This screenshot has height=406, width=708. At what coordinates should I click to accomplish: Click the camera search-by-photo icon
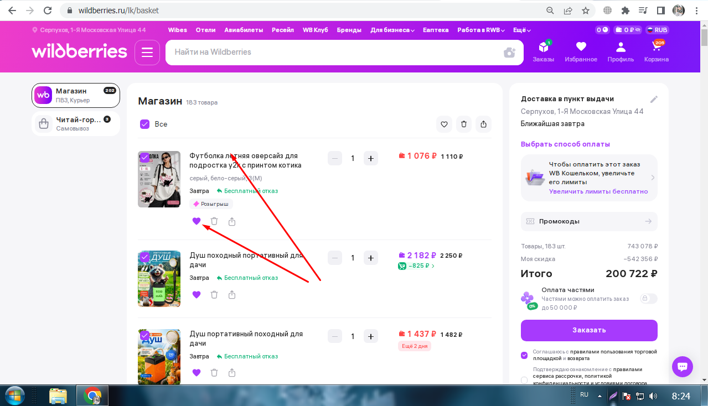point(509,52)
